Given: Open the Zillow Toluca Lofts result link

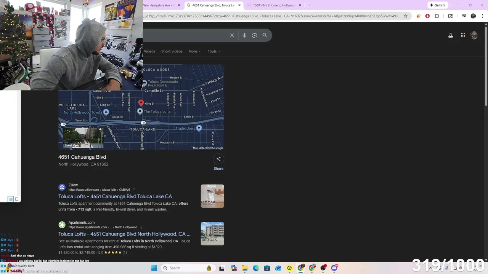Looking at the screenshot, I should tap(115, 196).
